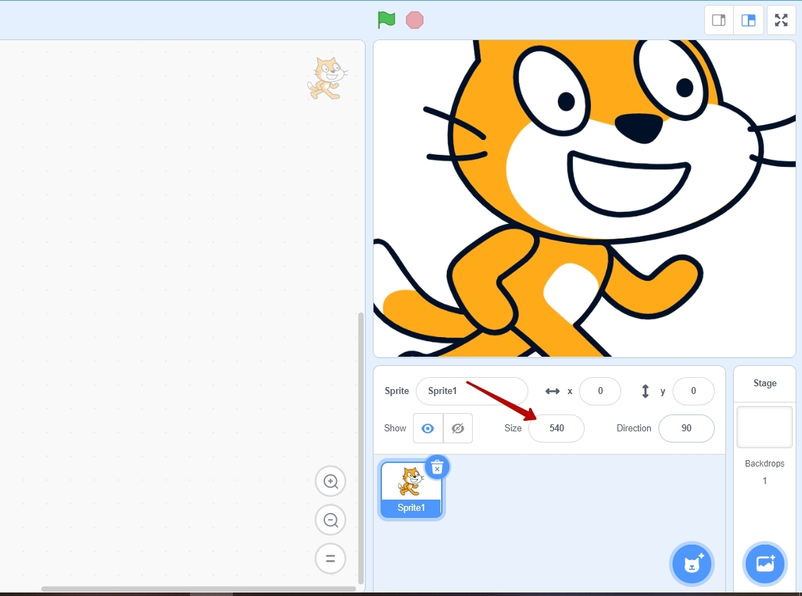This screenshot has width=802, height=596.
Task: Click the horizontal workspace scrollbar
Action: click(198, 589)
